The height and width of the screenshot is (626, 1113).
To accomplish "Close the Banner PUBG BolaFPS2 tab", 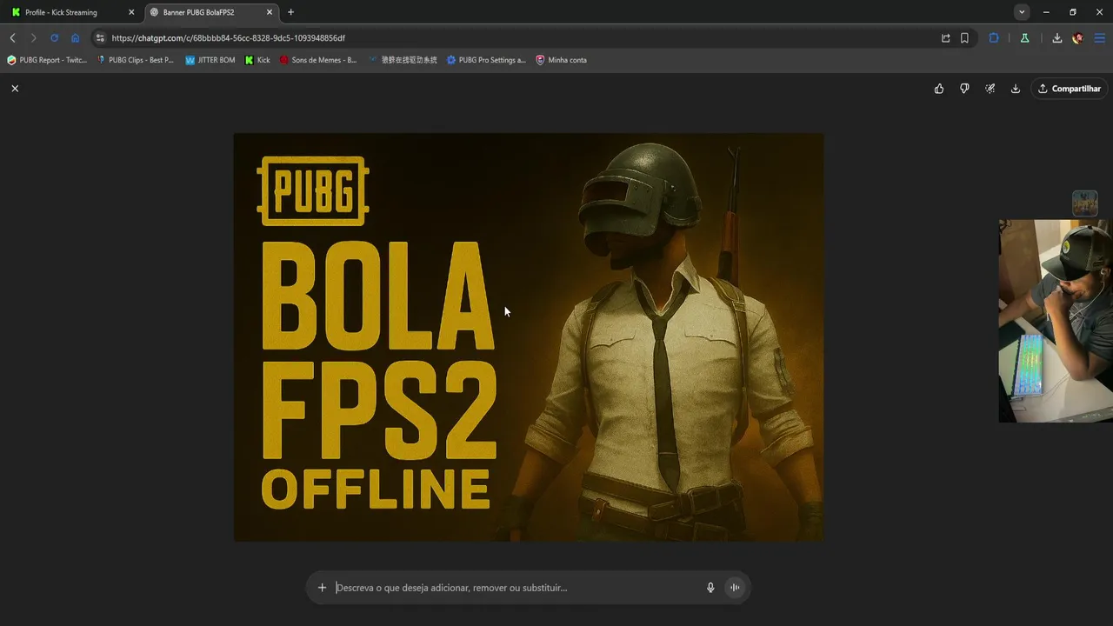I will coord(270,12).
